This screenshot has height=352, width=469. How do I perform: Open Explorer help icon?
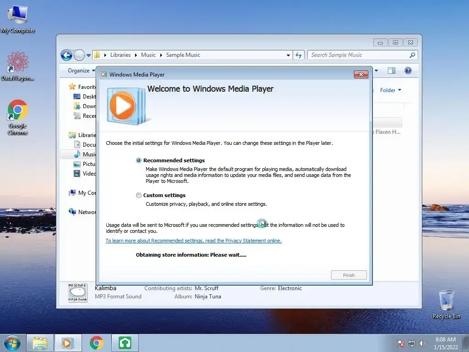pyautogui.click(x=408, y=71)
